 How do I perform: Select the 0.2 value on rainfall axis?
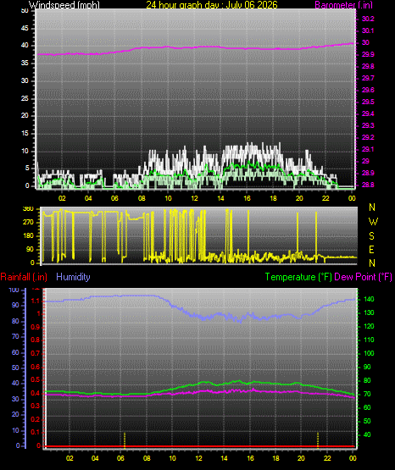35,419
